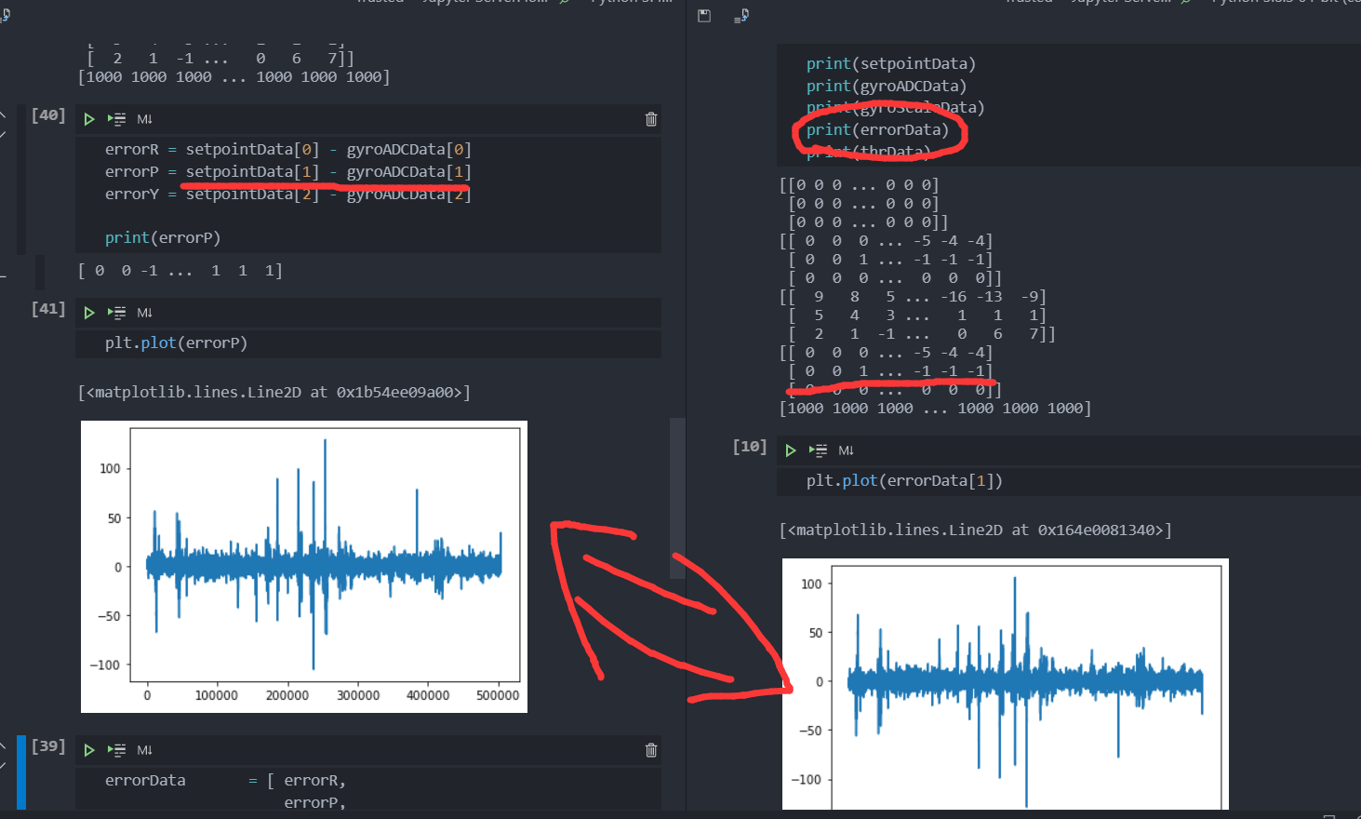The image size is (1361, 819).
Task: Click the print(errorP) code line
Action: 163,237
